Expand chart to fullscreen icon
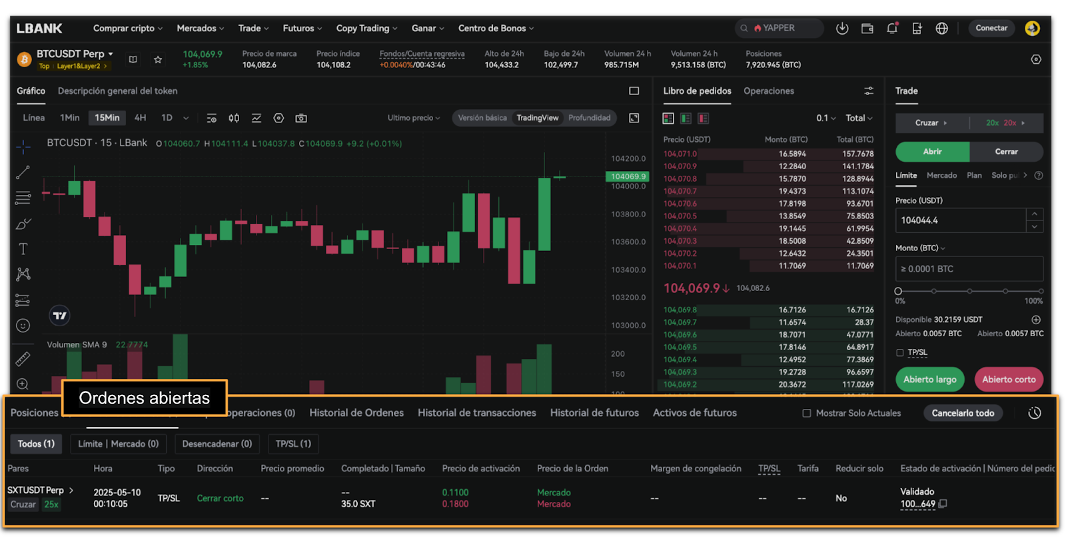The image size is (1066, 538). click(x=634, y=118)
